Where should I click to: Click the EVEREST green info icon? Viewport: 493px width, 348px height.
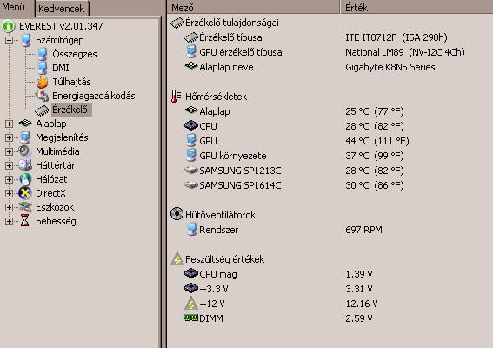9,26
